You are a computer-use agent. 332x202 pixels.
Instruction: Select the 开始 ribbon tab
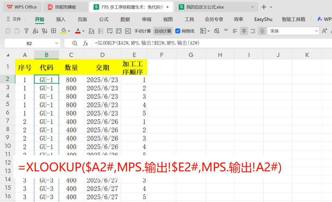39,19
